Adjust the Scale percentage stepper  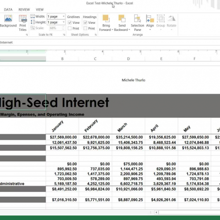coord(63,28)
